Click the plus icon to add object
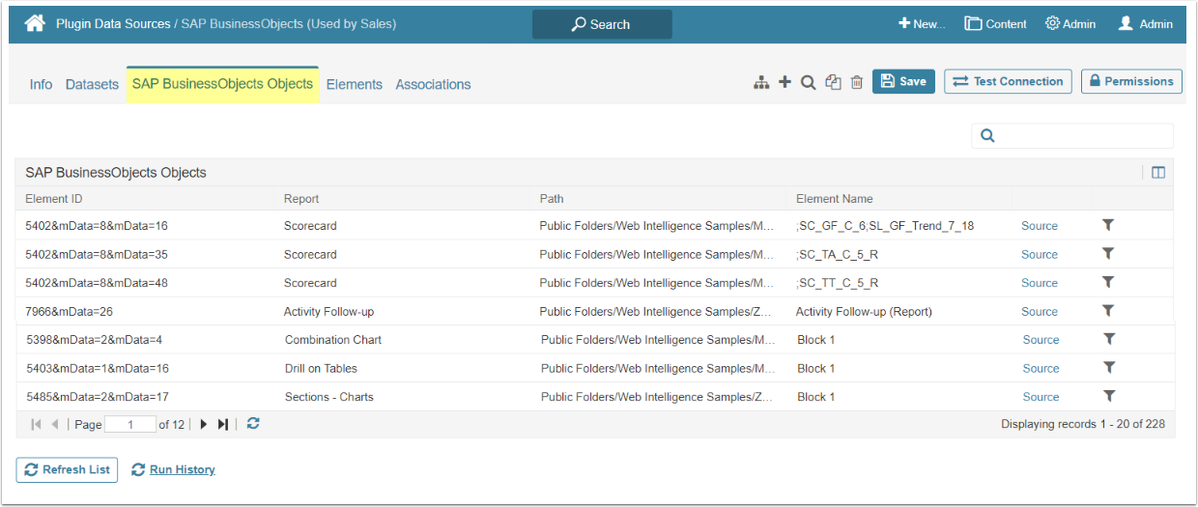Viewport: 1198px width, 507px height. click(x=784, y=82)
